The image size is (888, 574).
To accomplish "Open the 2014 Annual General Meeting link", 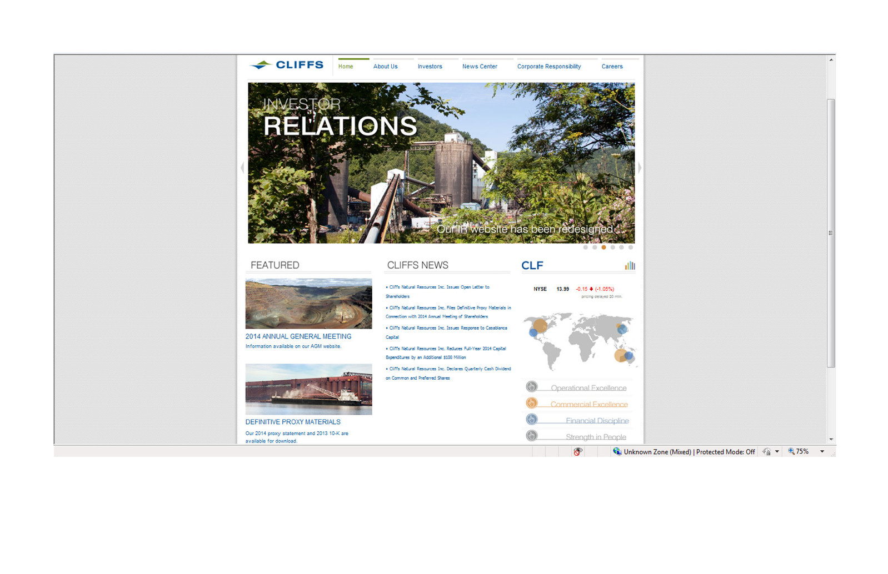I will [x=298, y=336].
